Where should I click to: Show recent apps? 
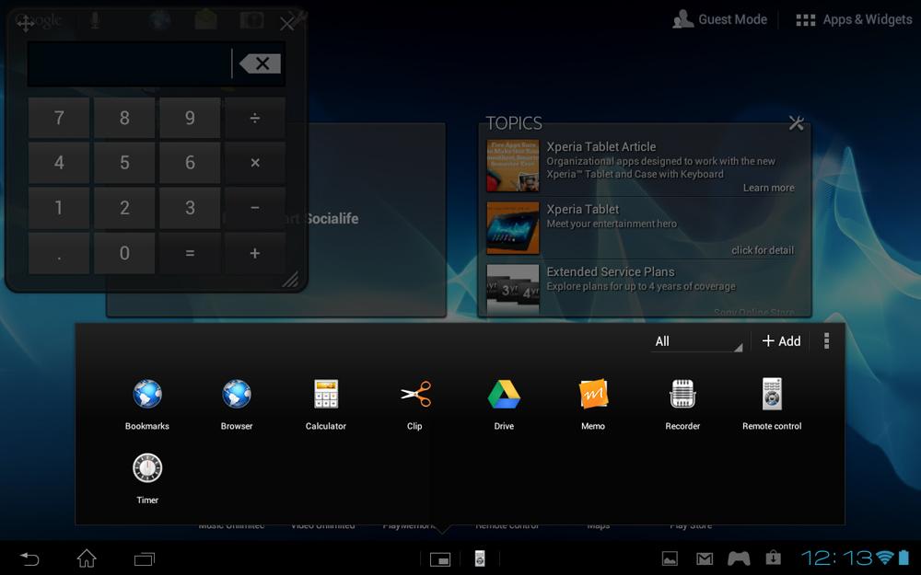145,559
